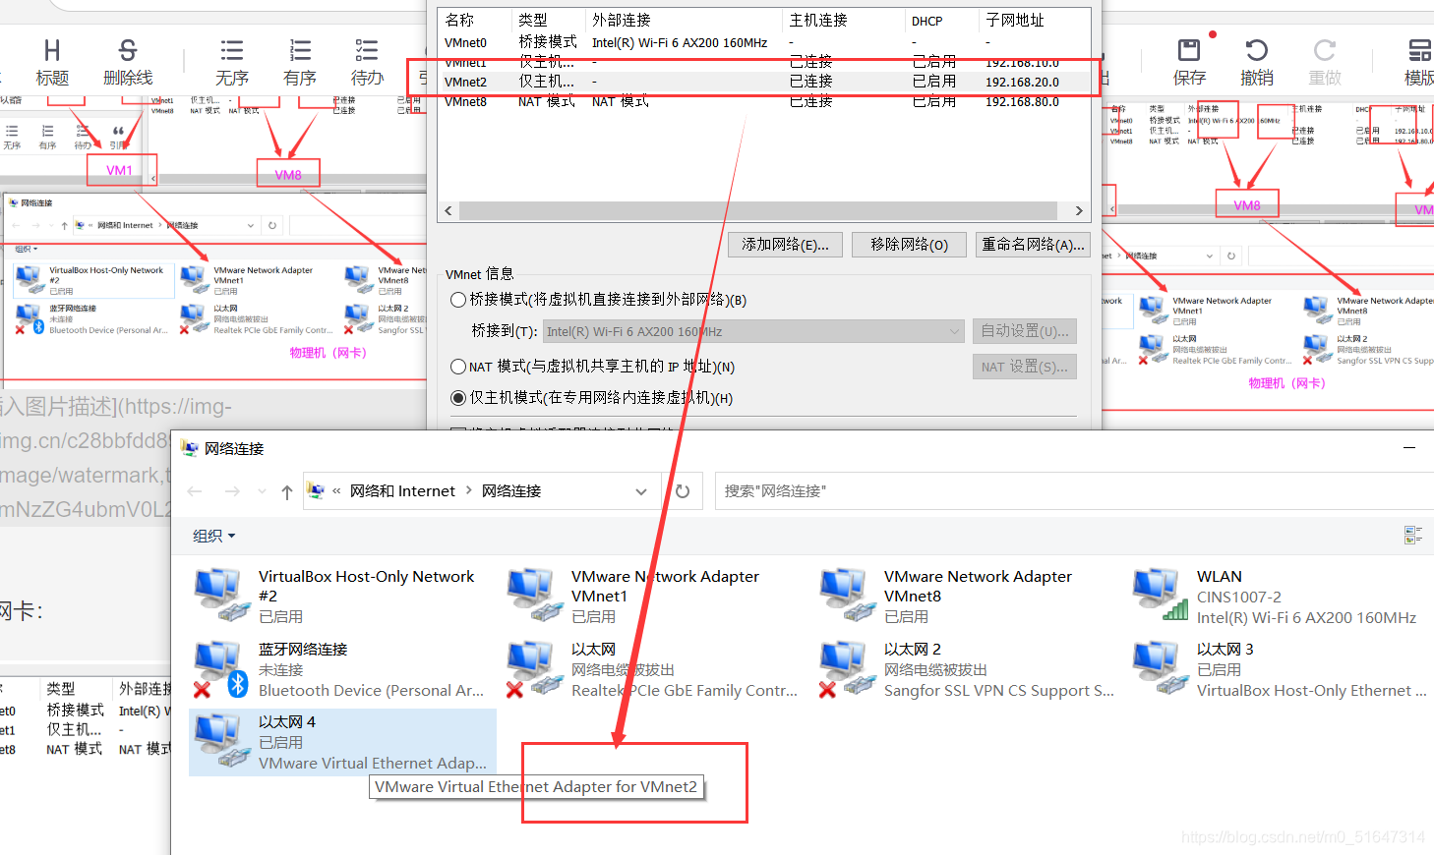Viewport: 1434px width, 855px height.
Task: Select 桥接模式 bridged mode radio button
Action: pyautogui.click(x=458, y=300)
